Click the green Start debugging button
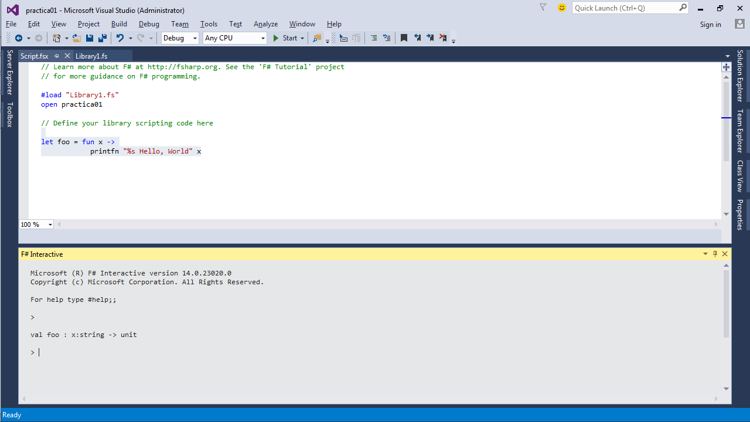Viewport: 750px width, 422px height. pos(285,38)
